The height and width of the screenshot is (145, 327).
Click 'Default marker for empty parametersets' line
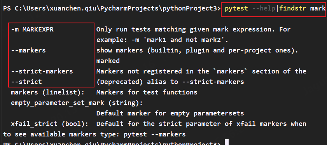point(170,113)
